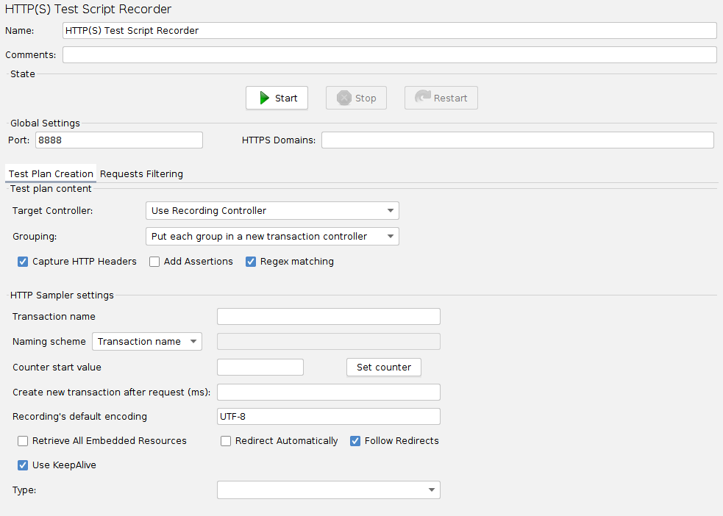Screen dimensions: 723x516
Task: Toggle Capture HTTP Headers checkbox
Action: tap(23, 262)
